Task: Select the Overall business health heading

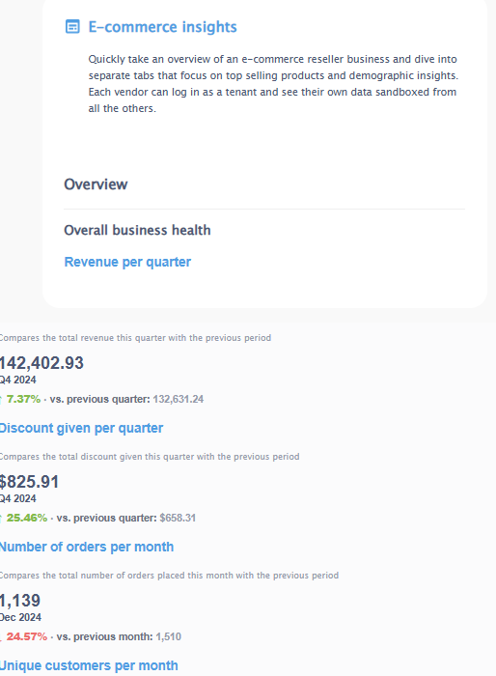Action: point(137,230)
